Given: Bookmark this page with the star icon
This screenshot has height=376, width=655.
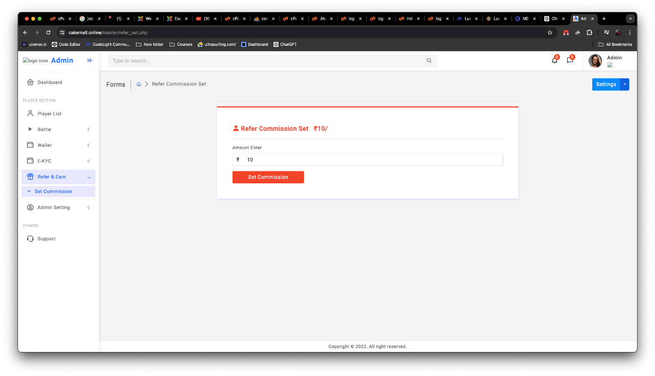Looking at the screenshot, I should click(x=550, y=33).
